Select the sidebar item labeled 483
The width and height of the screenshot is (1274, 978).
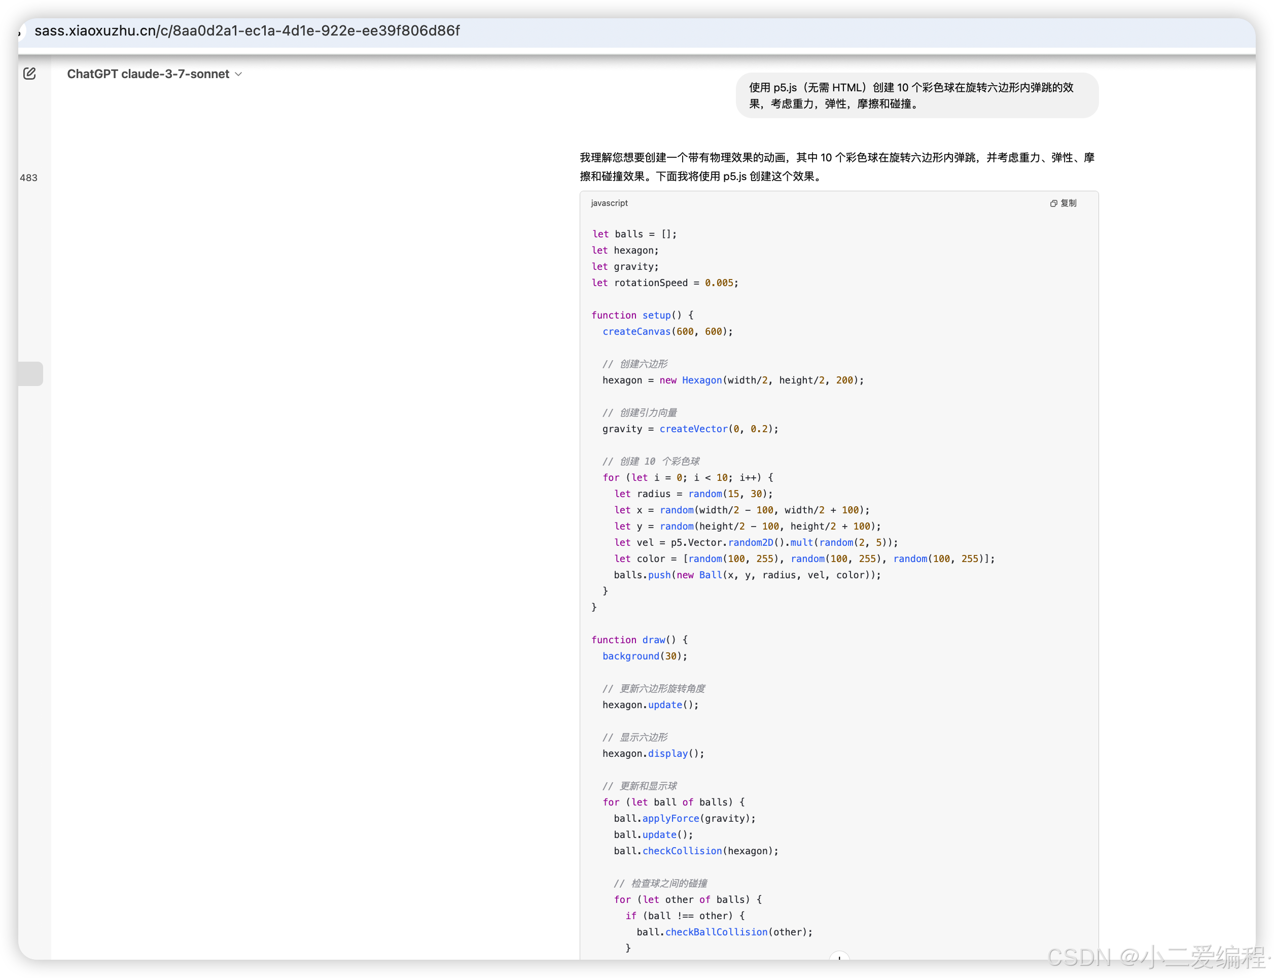coord(28,178)
